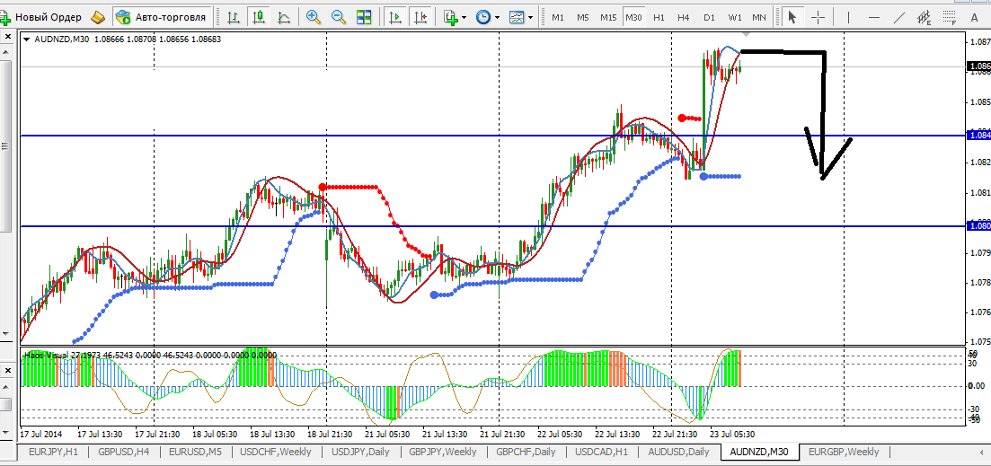Switch to the AUDUSD,Daily chart tab
The height and width of the screenshot is (466, 991).
678,452
